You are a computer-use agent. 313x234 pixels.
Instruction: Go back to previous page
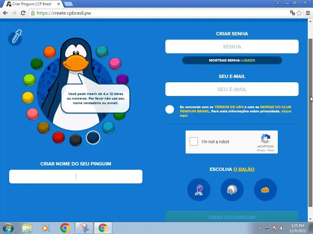click(x=6, y=13)
